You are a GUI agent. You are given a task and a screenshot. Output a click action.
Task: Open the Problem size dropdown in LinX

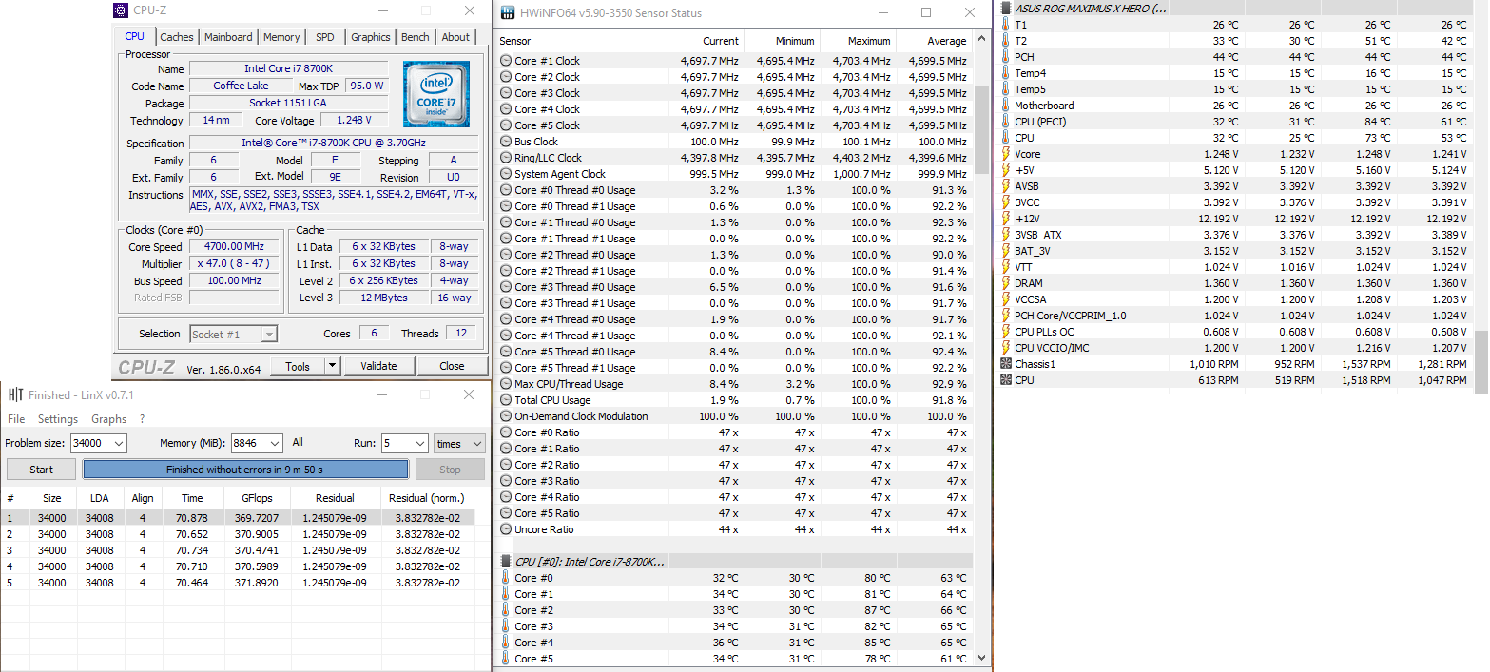[x=118, y=444]
